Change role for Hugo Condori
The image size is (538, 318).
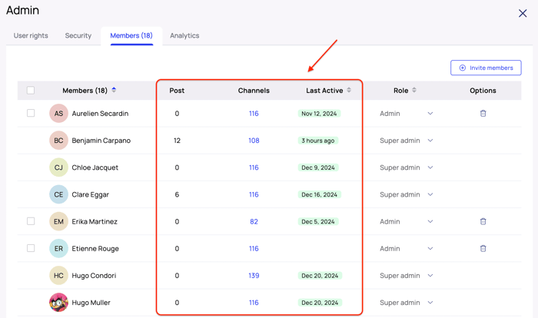click(430, 276)
